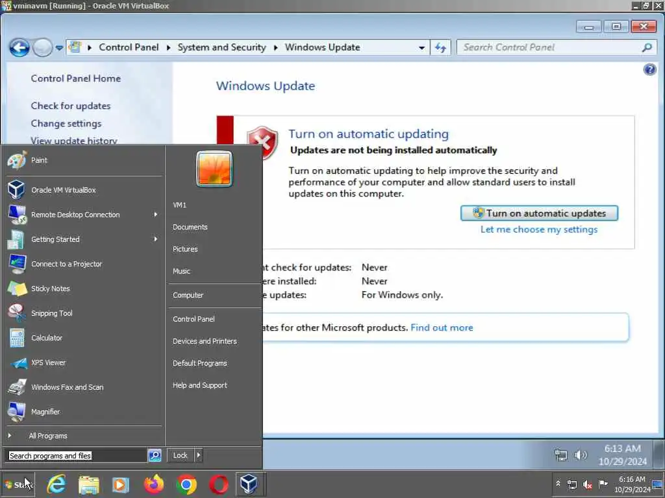Open host Action Center flag icon
The height and width of the screenshot is (498, 665).
click(x=603, y=484)
